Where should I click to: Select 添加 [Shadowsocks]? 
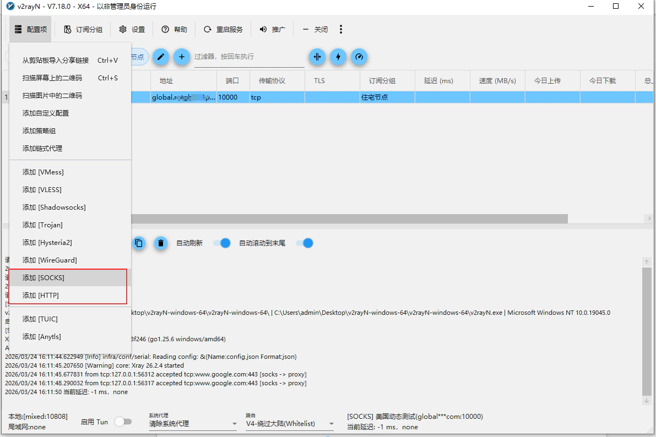pos(71,207)
